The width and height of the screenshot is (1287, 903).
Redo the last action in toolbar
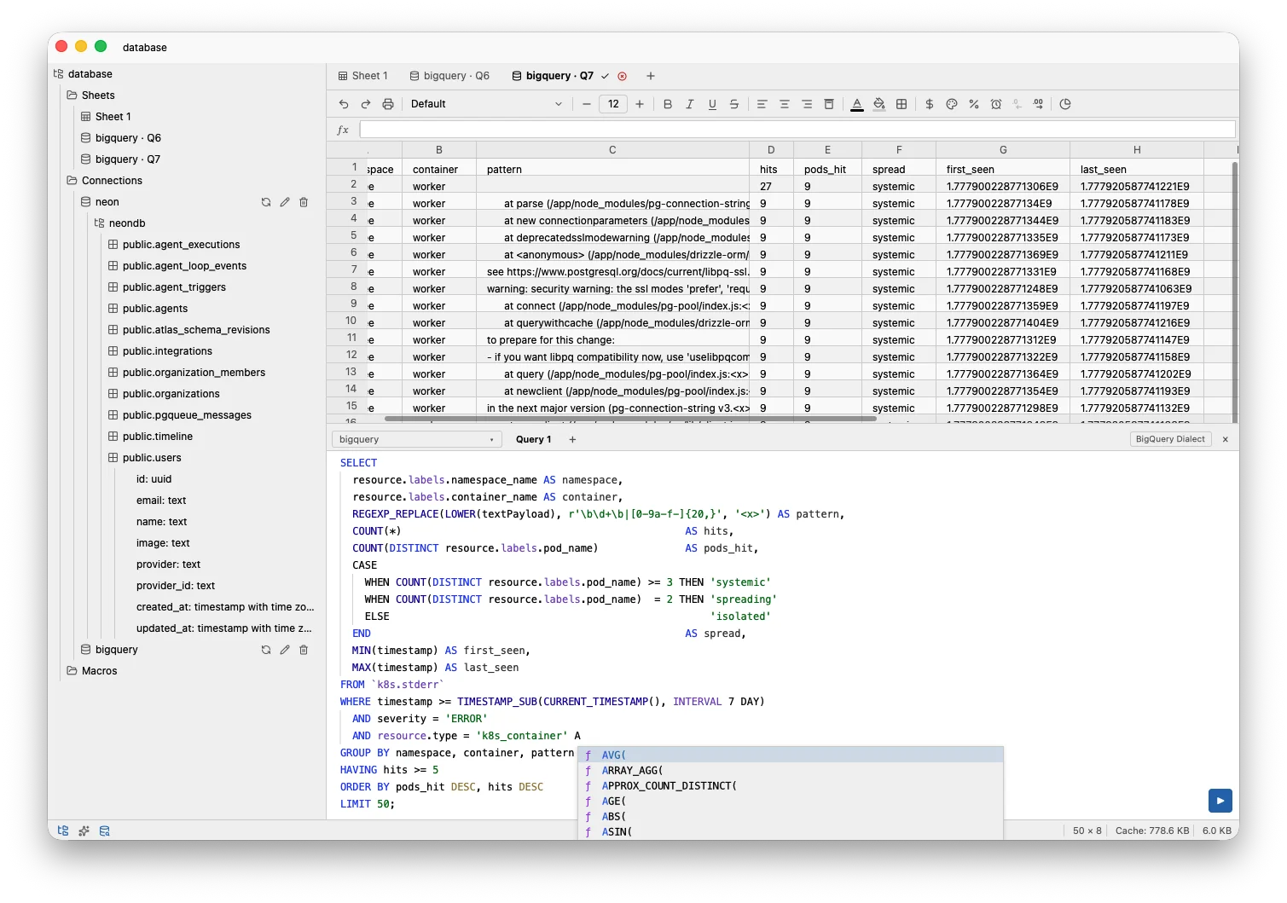click(x=366, y=104)
